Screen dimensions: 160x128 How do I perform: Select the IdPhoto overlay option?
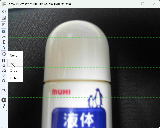(15, 78)
